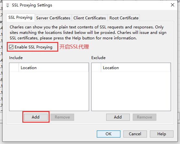Screen dimensions: 180x144
Task: Click the empty Exclude locations list area
Action: coord(131,91)
